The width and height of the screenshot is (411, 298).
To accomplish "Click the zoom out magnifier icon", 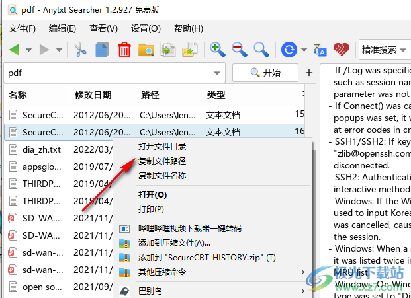I will (x=240, y=50).
